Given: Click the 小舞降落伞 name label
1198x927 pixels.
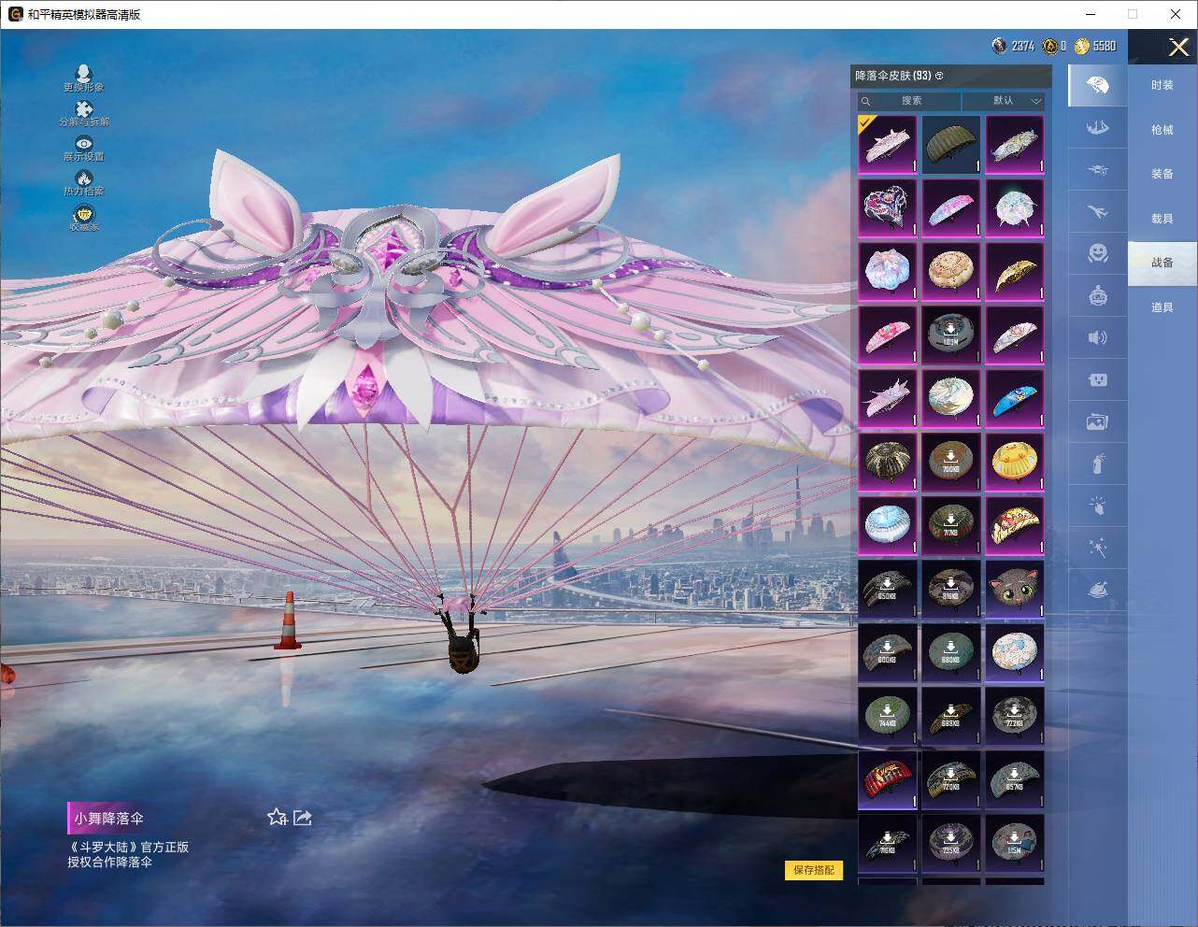Looking at the screenshot, I should click(x=109, y=819).
